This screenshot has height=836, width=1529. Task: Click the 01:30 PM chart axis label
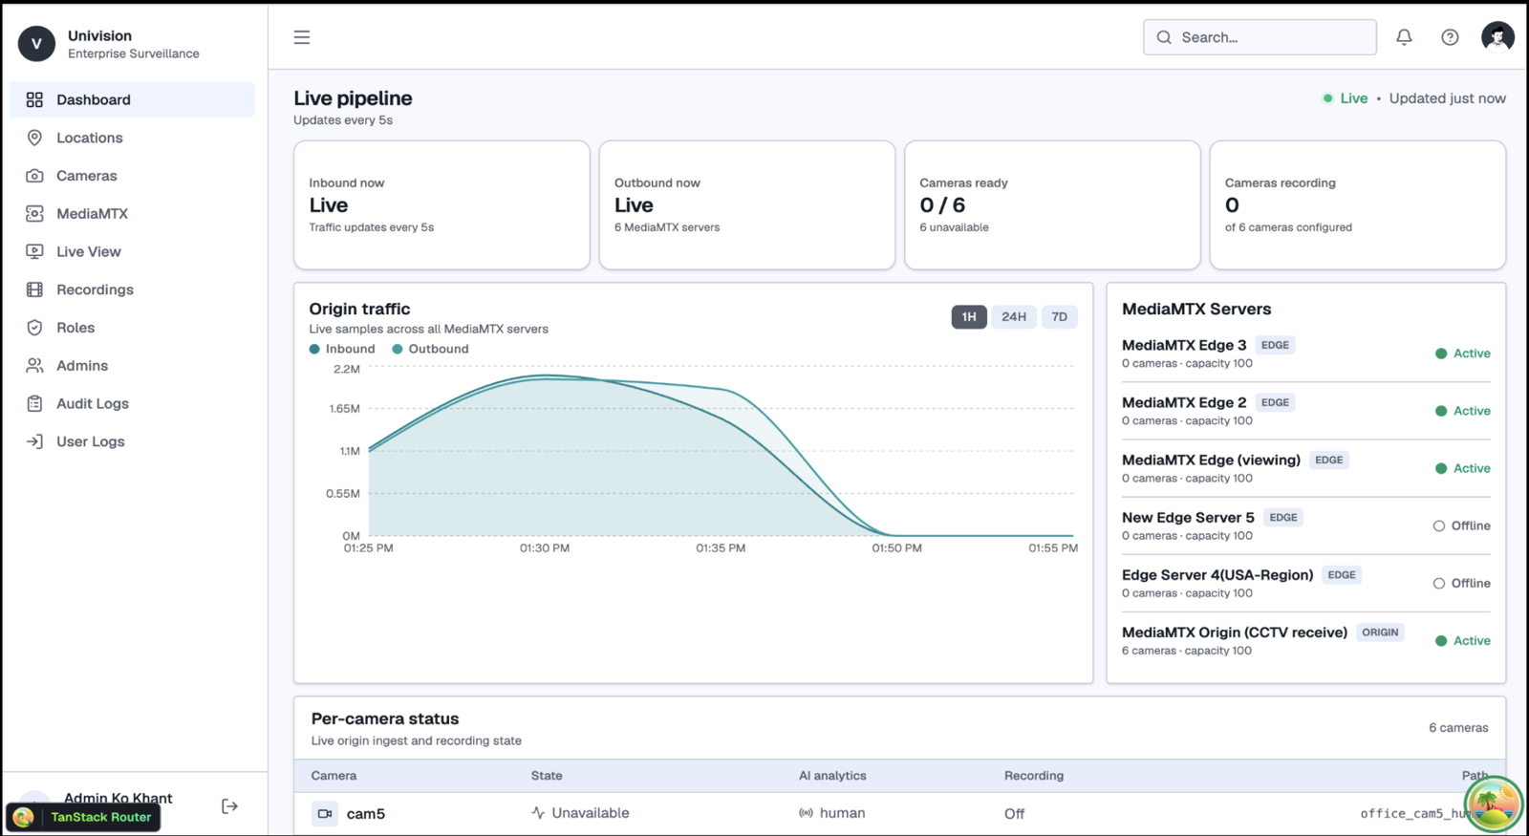(x=545, y=548)
